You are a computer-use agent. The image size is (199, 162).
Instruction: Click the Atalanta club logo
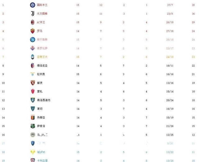[32, 57]
